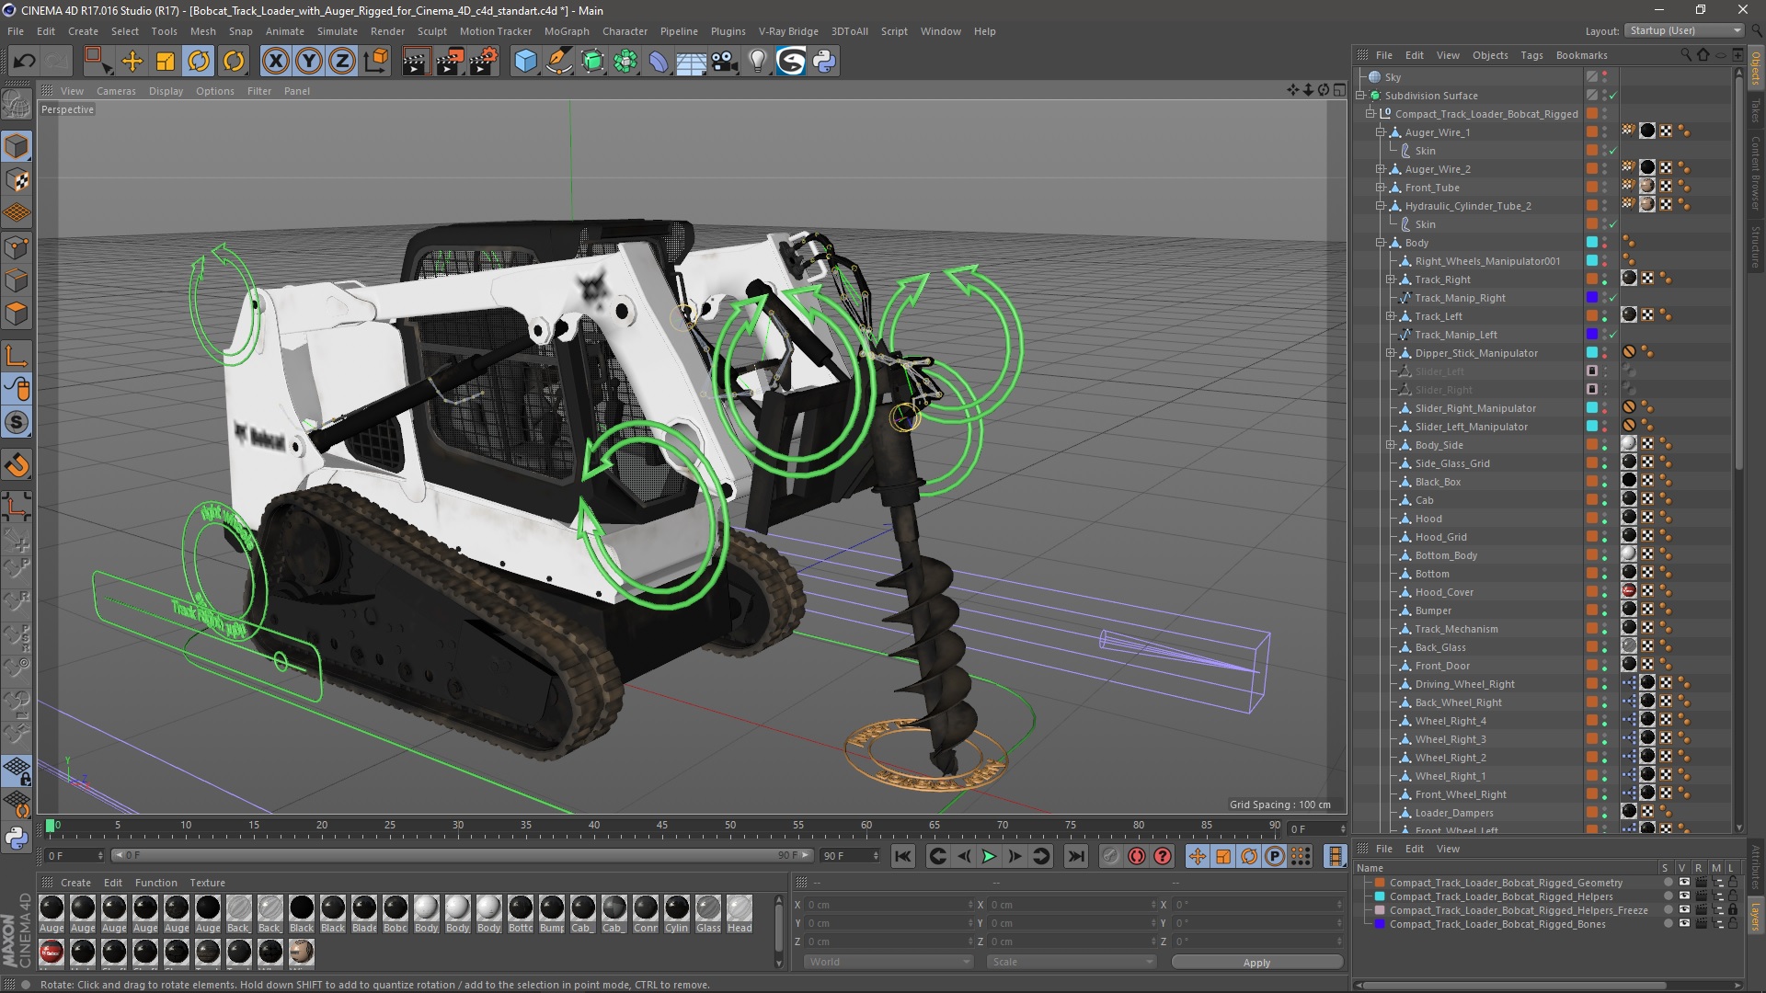The height and width of the screenshot is (993, 1766).
Task: Open Render Settings clapperboard icon
Action: [x=484, y=62]
